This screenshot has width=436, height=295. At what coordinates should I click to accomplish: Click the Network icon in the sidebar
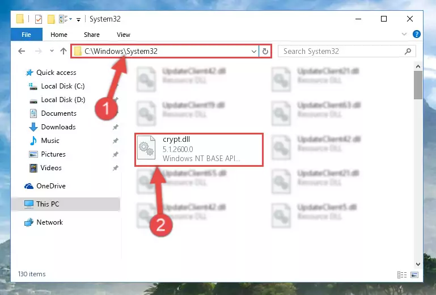click(x=29, y=222)
